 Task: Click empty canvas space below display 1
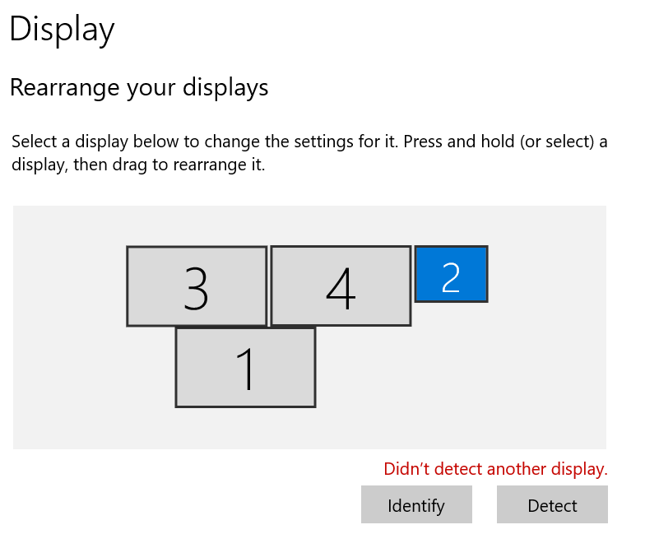pyautogui.click(x=245, y=428)
